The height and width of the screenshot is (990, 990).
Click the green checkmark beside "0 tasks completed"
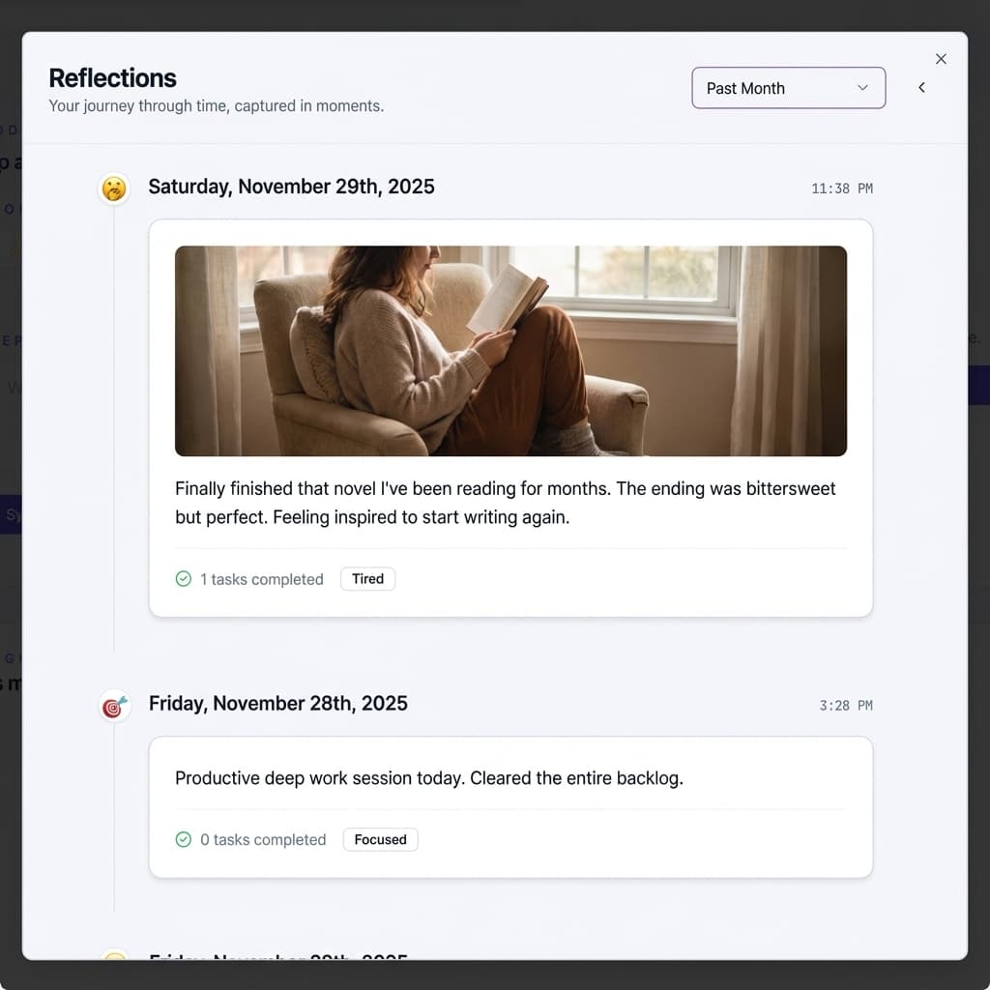point(184,840)
